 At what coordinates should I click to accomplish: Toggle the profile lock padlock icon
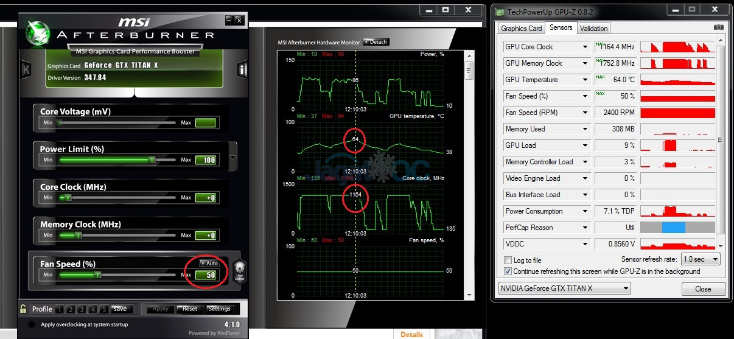coord(23,309)
